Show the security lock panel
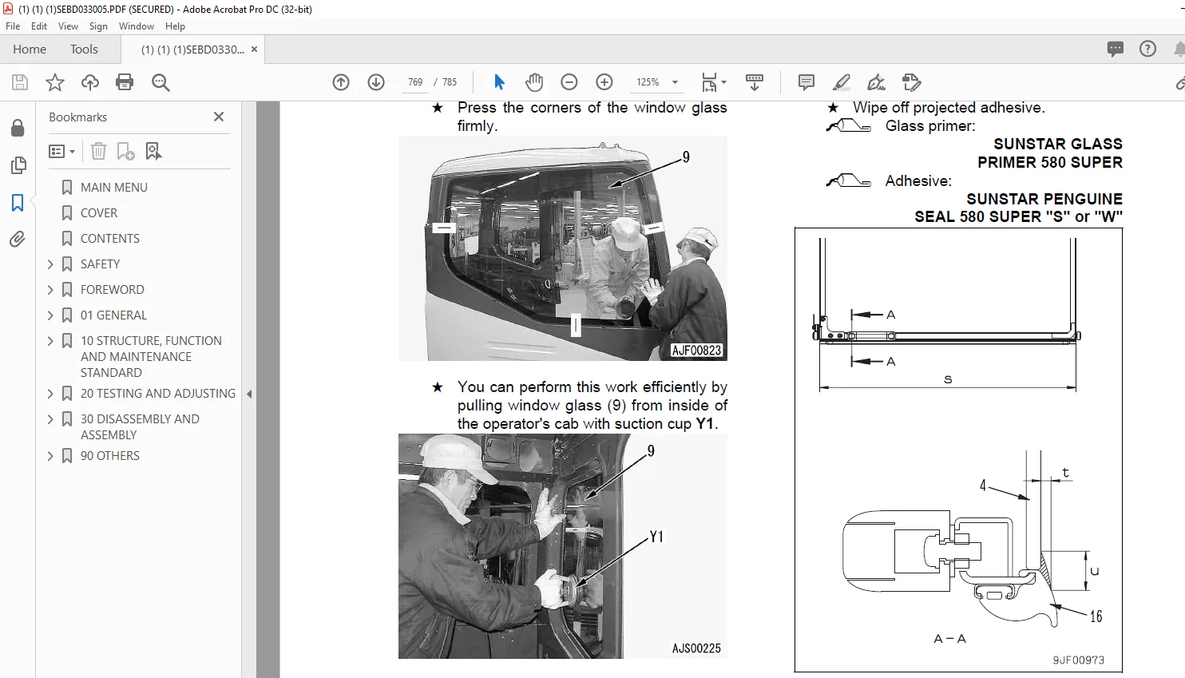Viewport: 1185px width, 678px height. coord(18,128)
